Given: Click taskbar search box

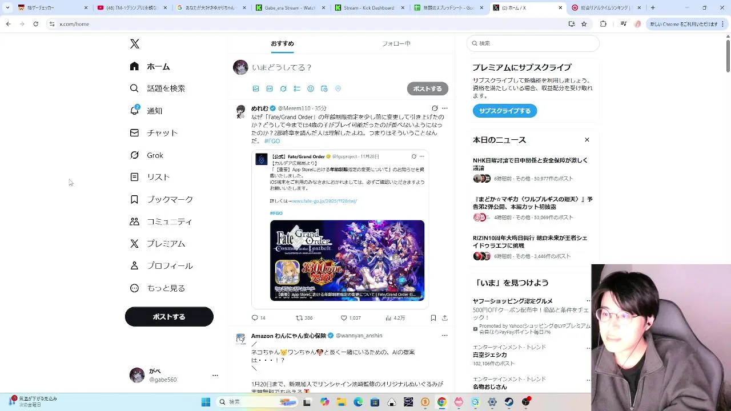Looking at the screenshot, I should point(258,402).
